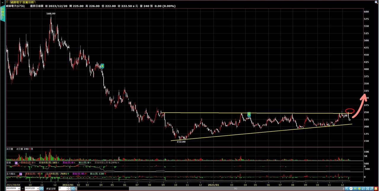This screenshot has width=379, height=191.
Task: Click the $ dividend marker near April 2022
Action: tap(102, 66)
